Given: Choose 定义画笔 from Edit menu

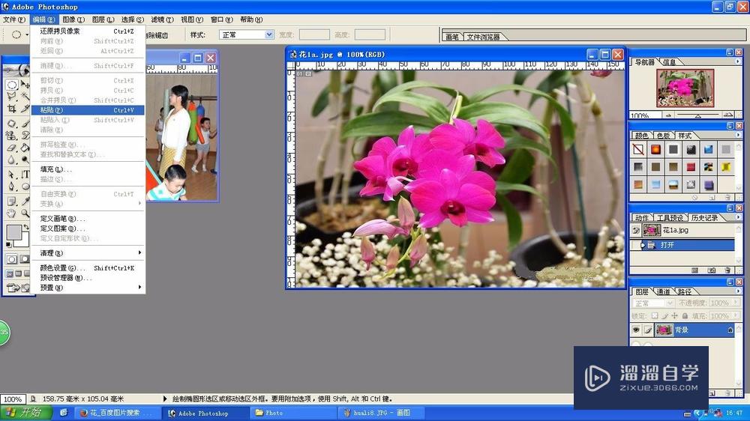Looking at the screenshot, I should (x=88, y=219).
